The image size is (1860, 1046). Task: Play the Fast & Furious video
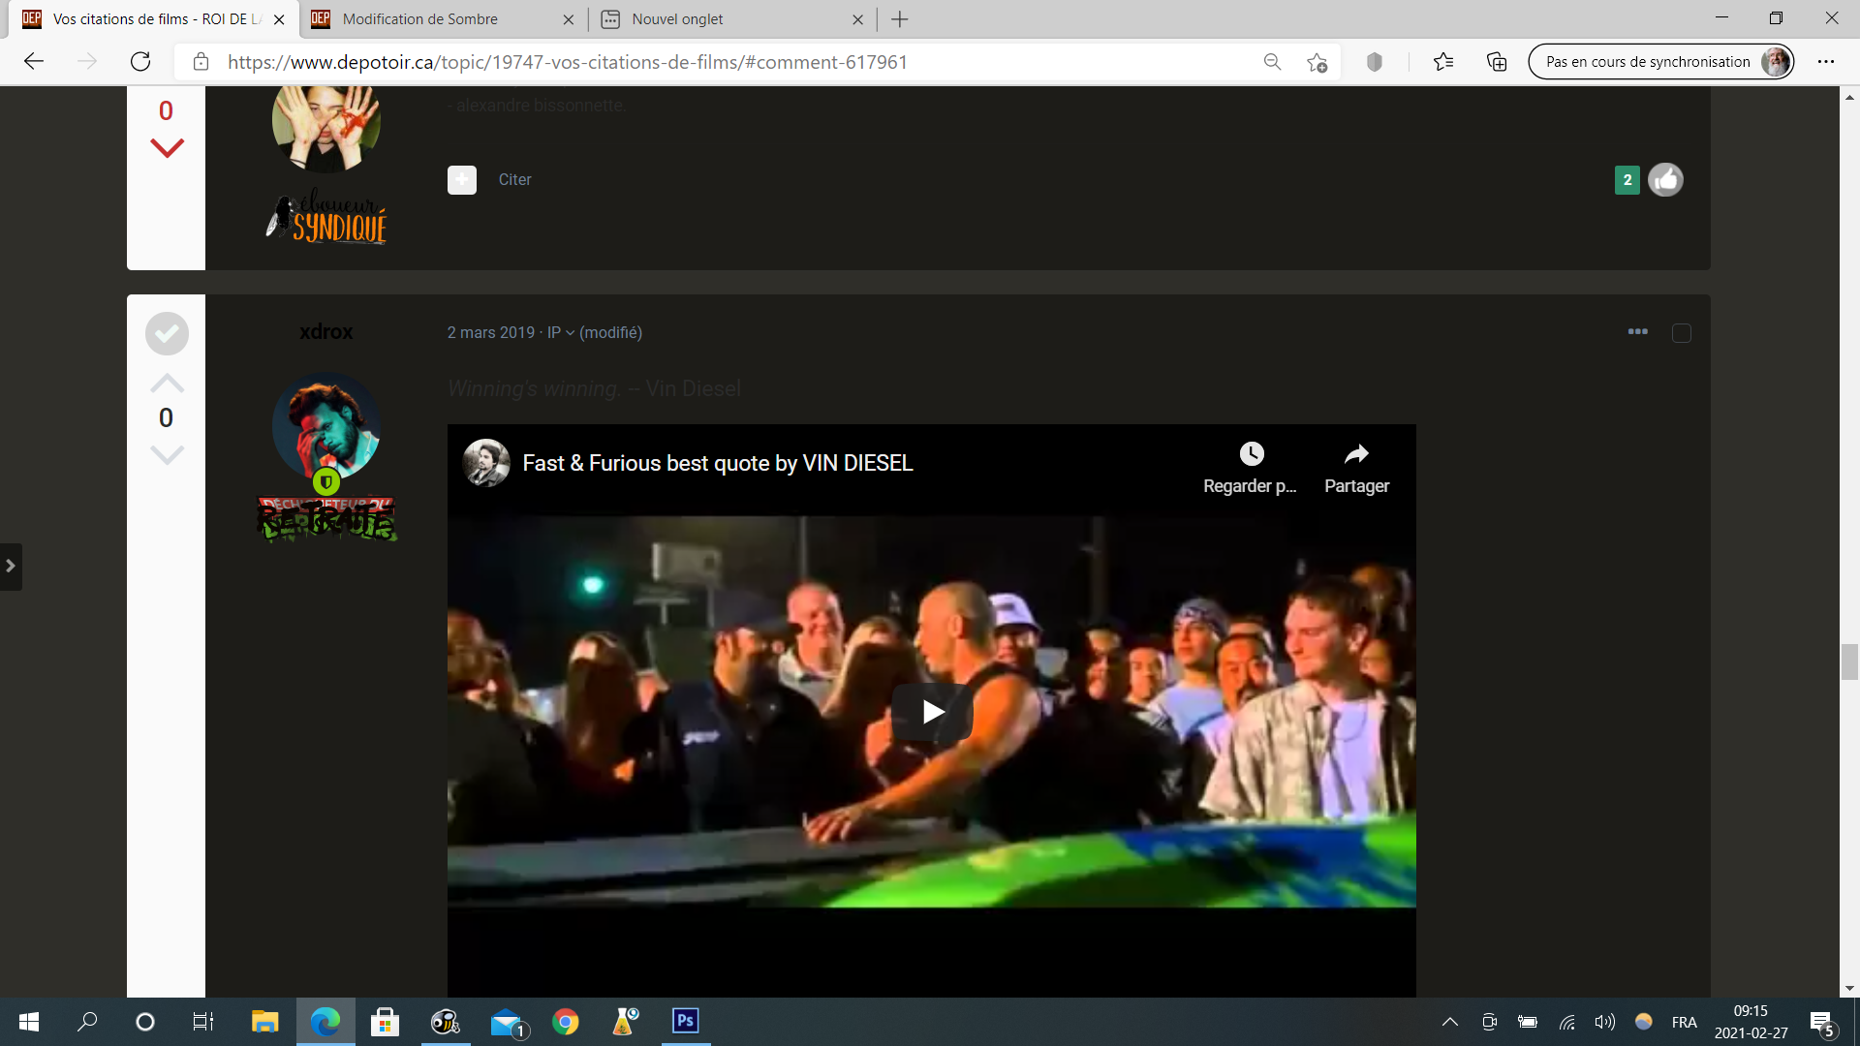(x=932, y=712)
